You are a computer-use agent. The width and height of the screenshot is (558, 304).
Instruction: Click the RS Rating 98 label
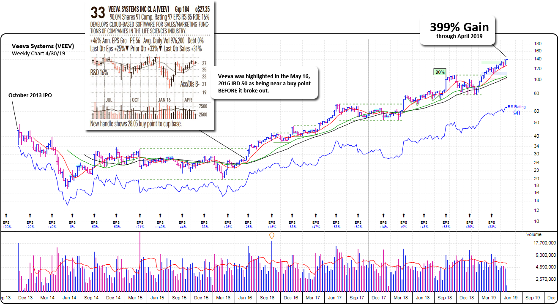517,110
